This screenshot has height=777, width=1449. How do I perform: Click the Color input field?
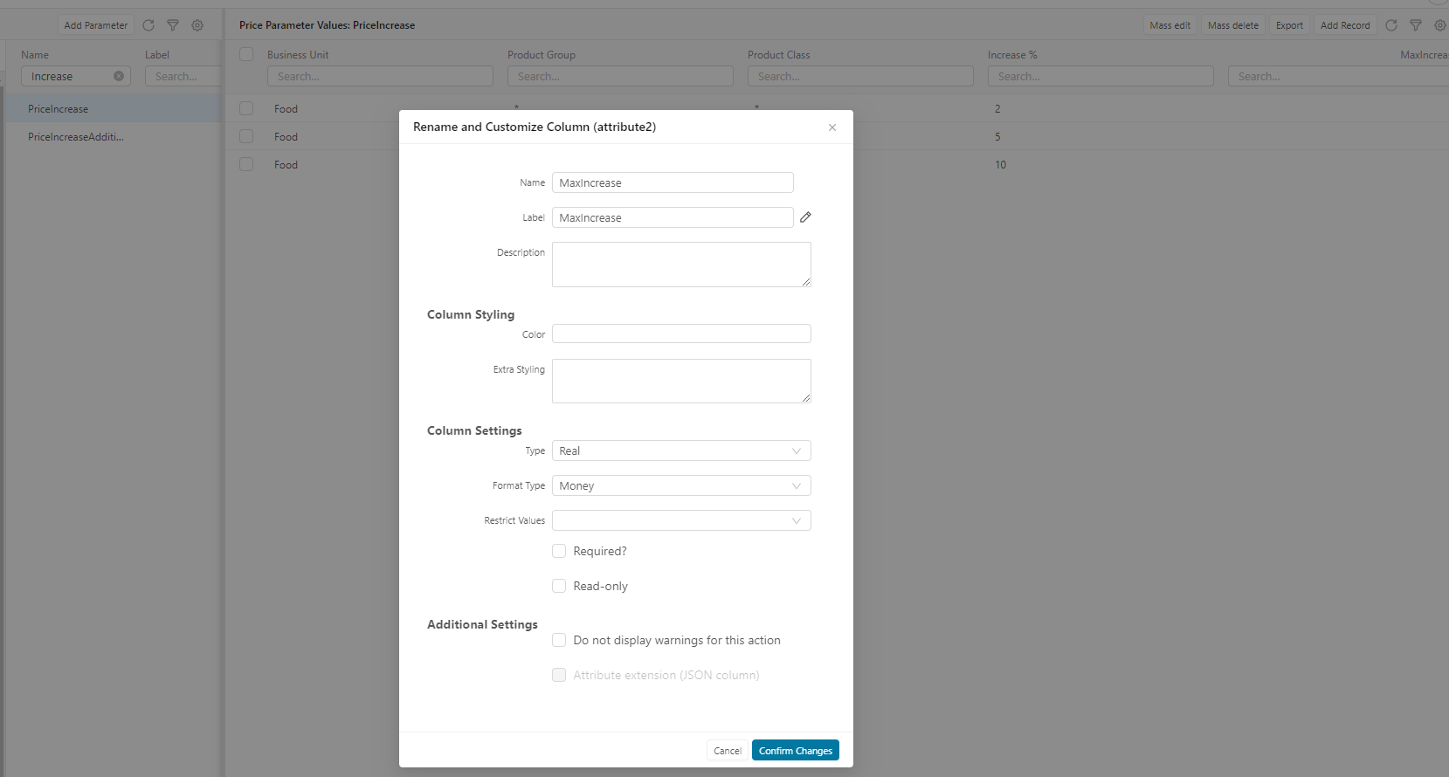click(x=681, y=333)
